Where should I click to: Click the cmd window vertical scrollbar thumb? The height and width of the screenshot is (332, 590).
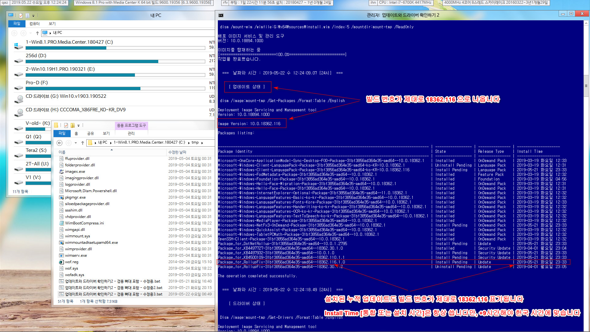[x=586, y=86]
